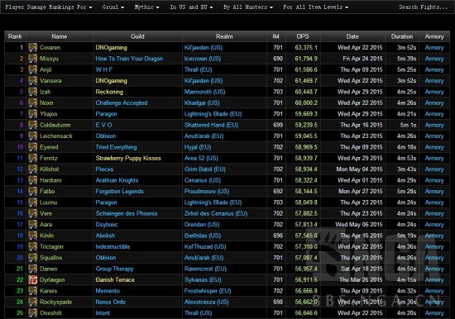
Task: Open the By All Hunters dropdown
Action: 248,7
